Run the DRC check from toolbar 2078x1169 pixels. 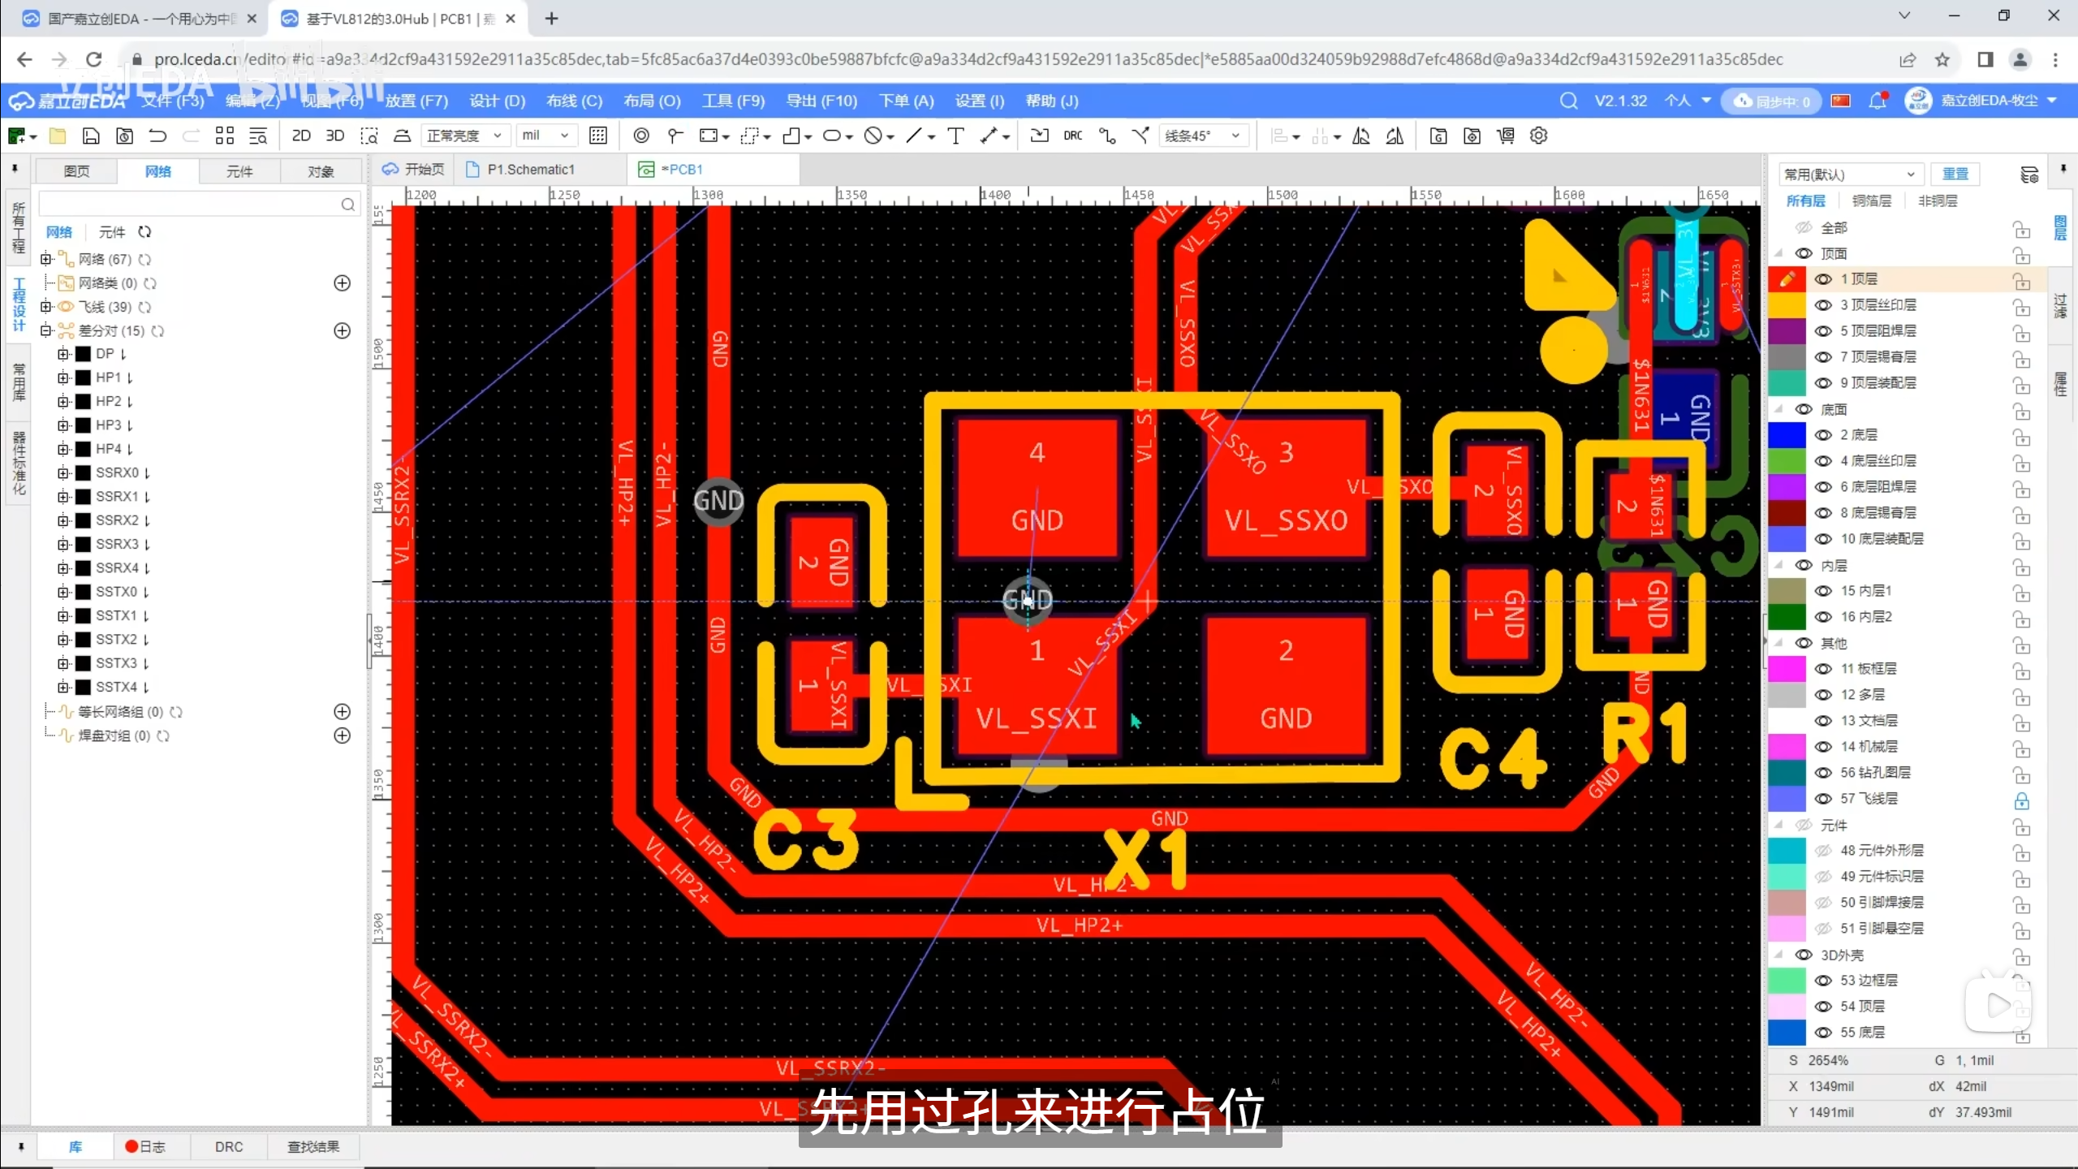[x=1072, y=136]
